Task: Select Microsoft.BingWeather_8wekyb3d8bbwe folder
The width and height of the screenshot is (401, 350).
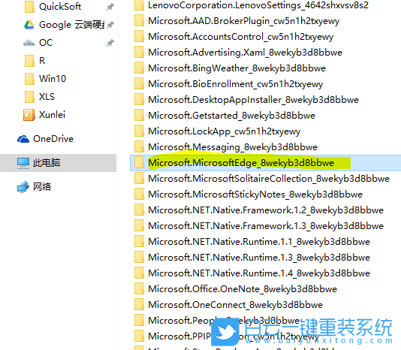Action: pyautogui.click(x=231, y=68)
